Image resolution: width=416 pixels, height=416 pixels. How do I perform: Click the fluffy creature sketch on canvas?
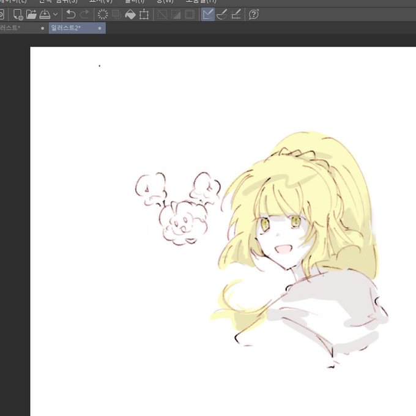pos(178,209)
